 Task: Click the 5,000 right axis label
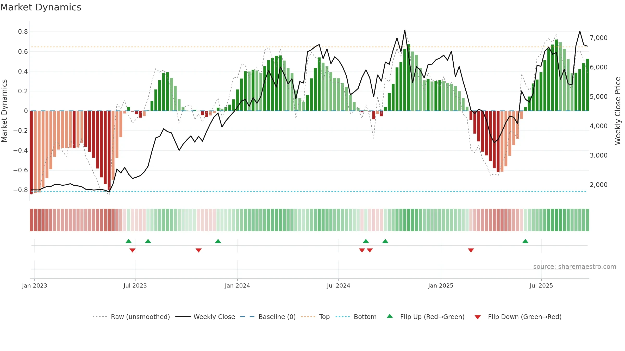[599, 97]
